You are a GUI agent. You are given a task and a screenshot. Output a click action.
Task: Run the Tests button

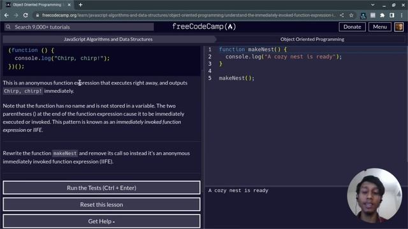(x=101, y=188)
